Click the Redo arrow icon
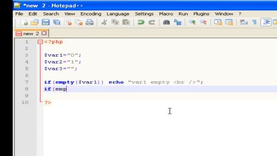The height and width of the screenshot is (156, 277). pyautogui.click(x=152, y=22)
